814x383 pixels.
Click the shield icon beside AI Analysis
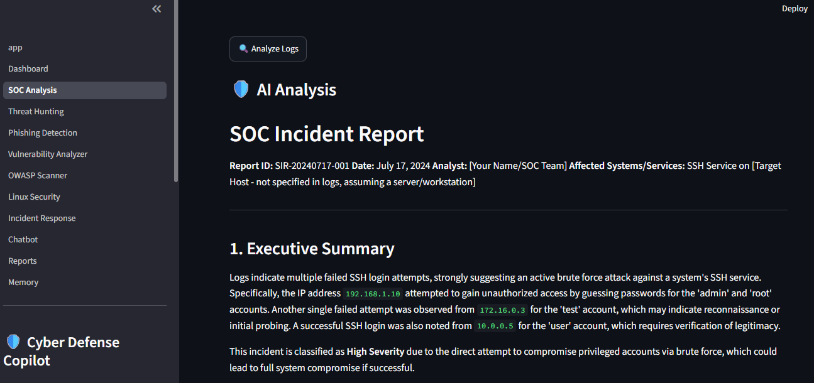(241, 89)
